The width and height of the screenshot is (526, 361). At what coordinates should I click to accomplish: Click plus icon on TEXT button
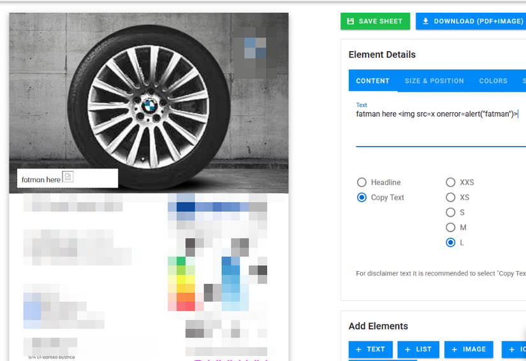(358, 350)
